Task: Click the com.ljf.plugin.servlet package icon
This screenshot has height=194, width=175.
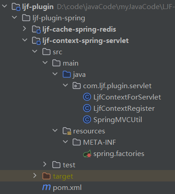Action: point(77,86)
